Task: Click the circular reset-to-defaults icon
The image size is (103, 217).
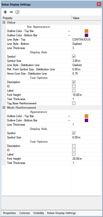Action: pos(17,12)
